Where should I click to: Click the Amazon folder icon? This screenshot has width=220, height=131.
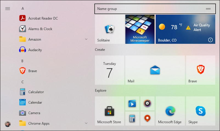pos(22,39)
